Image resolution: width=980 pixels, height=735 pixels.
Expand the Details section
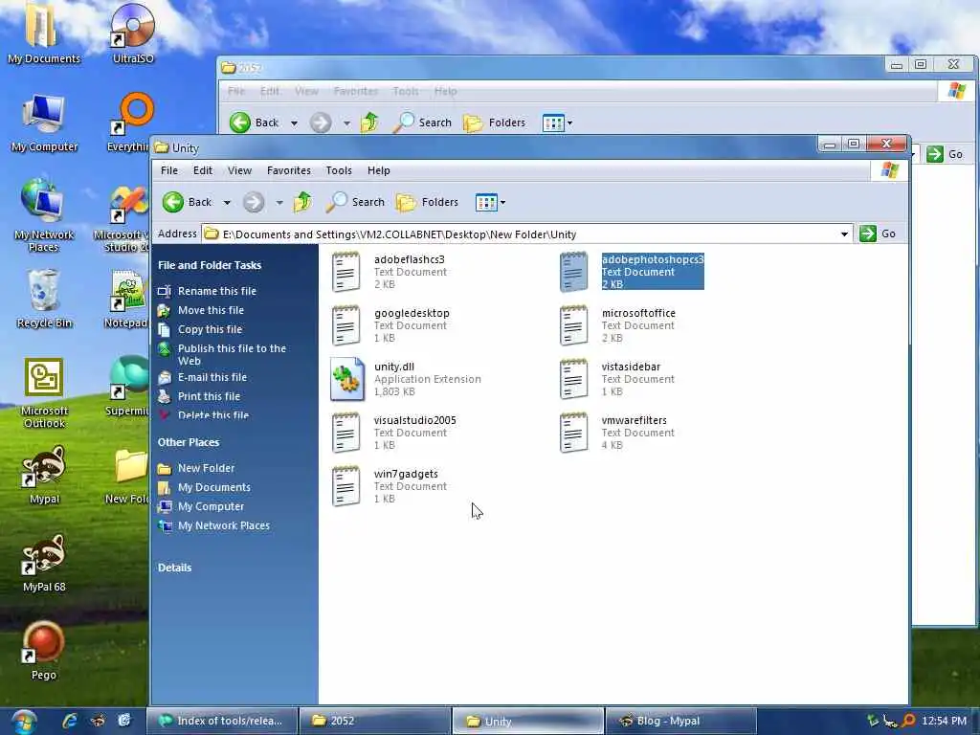pyautogui.click(x=174, y=568)
